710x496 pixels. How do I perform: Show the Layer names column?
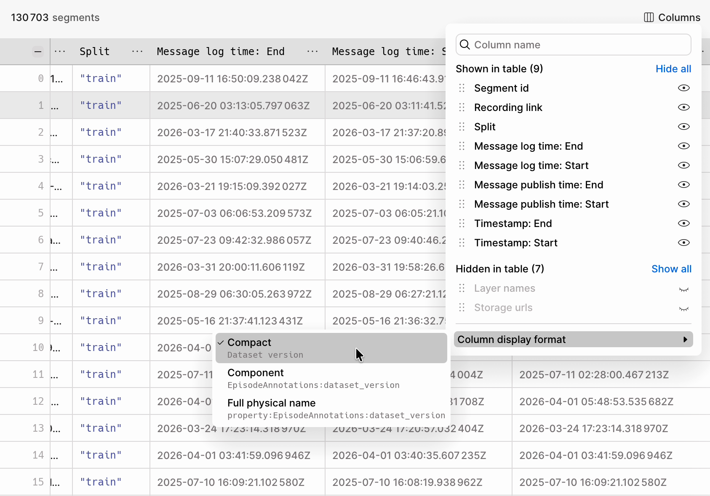coord(684,289)
